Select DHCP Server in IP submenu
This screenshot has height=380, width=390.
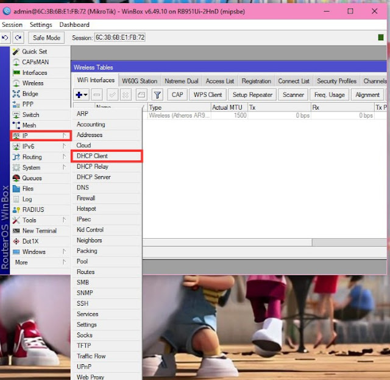[x=107, y=177]
